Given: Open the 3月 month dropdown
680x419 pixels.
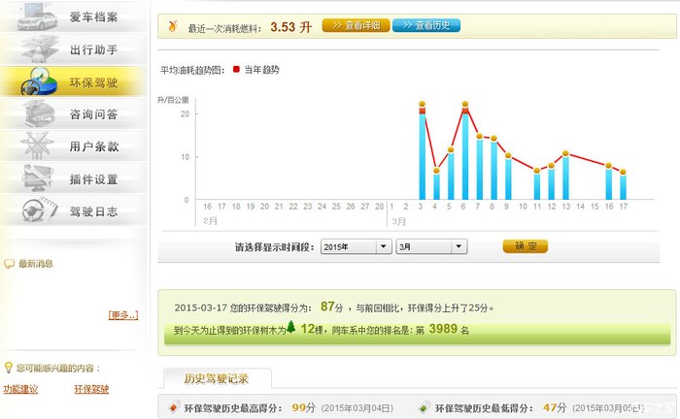Looking at the screenshot, I should pos(431,246).
